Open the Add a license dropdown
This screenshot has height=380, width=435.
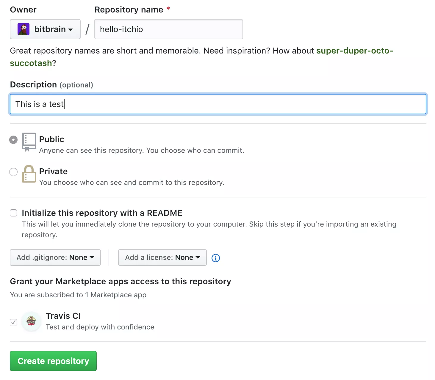click(162, 257)
